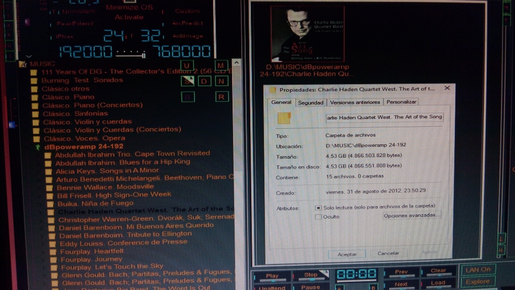Open Opciones avanzadas attributes
Screen dimensions: 515x290
pos(412,215)
